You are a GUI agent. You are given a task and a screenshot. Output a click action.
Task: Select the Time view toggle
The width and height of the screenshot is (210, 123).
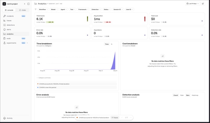click(x=107, y=44)
